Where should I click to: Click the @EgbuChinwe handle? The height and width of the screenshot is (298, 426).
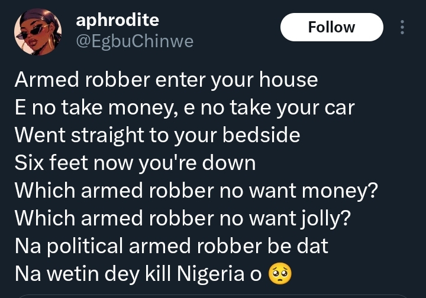134,41
